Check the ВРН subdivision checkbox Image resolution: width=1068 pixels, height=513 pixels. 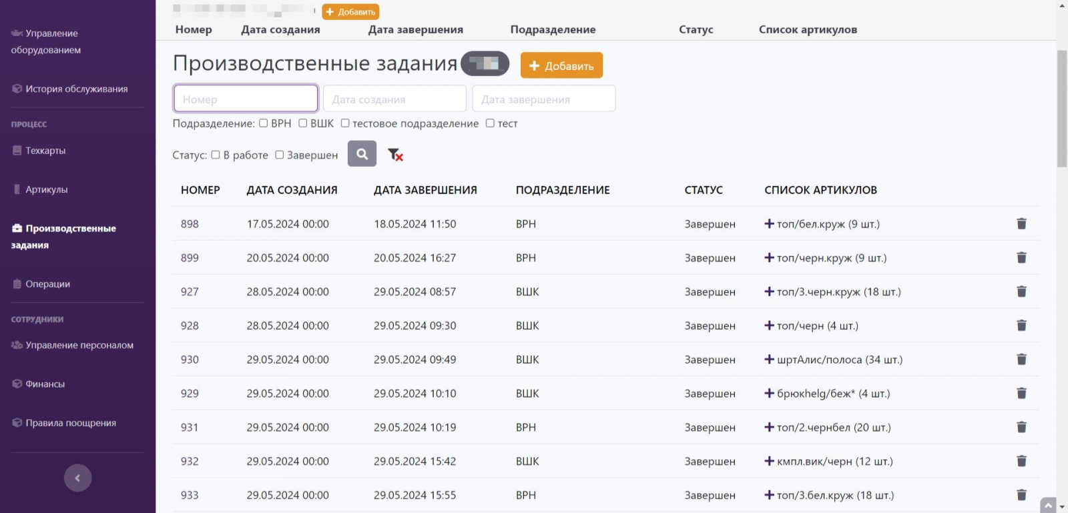(x=264, y=123)
